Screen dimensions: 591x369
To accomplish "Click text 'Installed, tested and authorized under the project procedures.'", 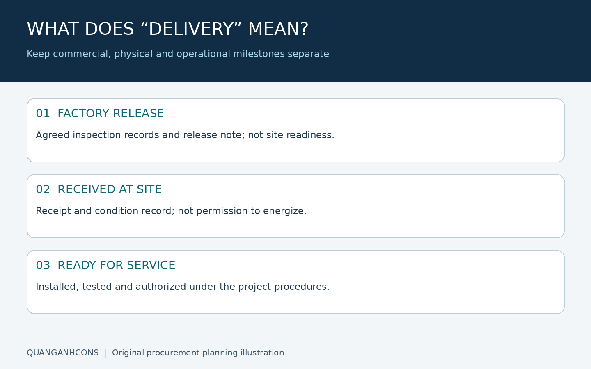I will point(183,287).
